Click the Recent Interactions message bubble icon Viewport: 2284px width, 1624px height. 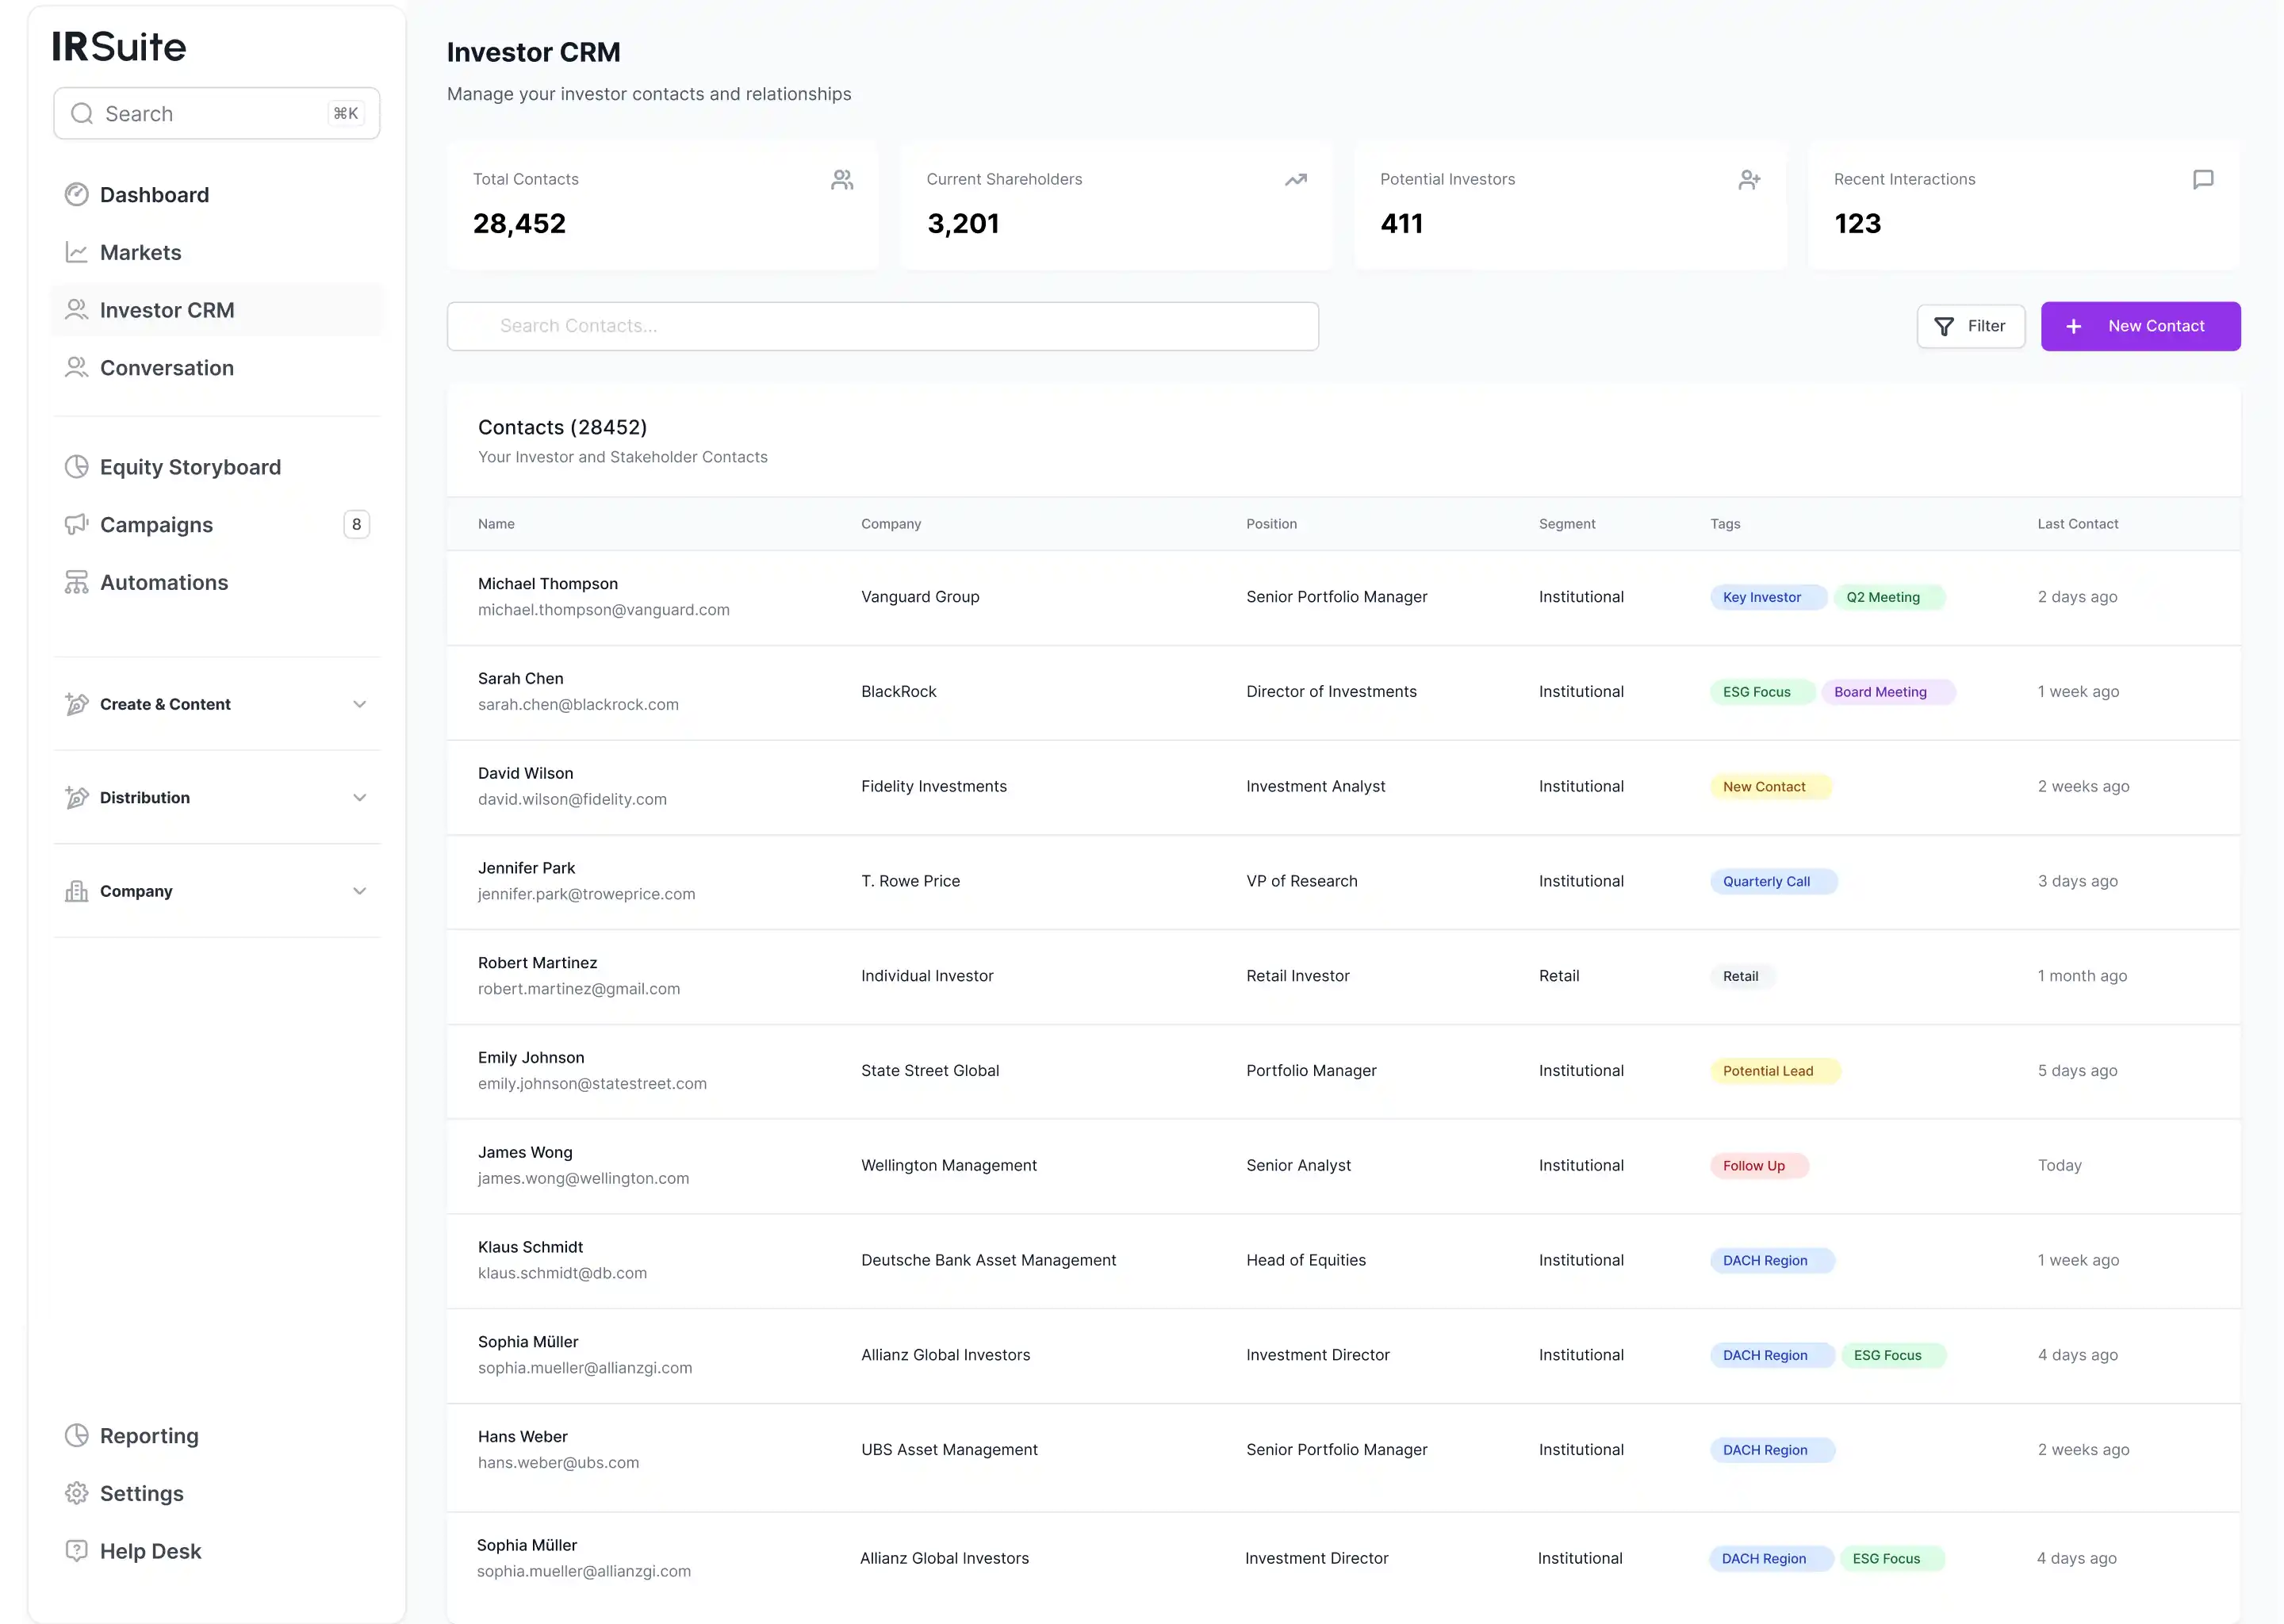point(2203,179)
